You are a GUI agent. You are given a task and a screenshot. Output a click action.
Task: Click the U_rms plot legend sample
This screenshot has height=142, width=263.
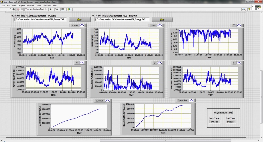(x=82, y=25)
